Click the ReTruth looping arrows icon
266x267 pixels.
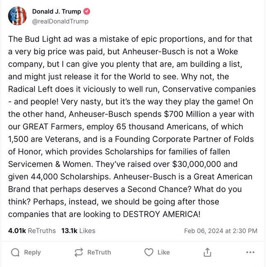pyautogui.click(x=79, y=252)
